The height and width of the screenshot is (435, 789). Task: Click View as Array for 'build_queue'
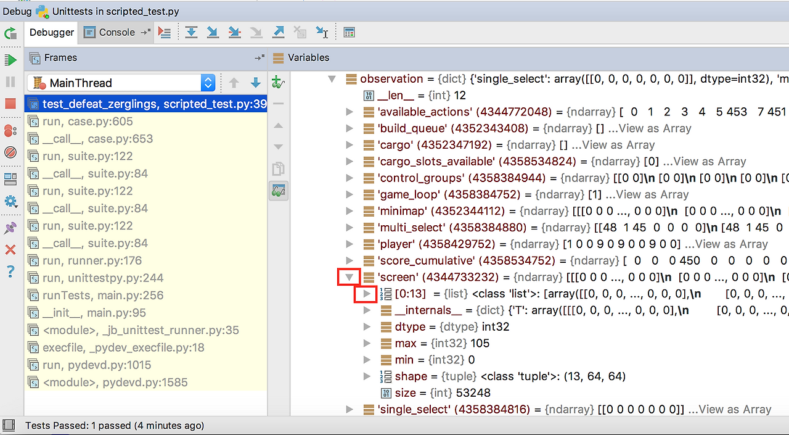[650, 129]
